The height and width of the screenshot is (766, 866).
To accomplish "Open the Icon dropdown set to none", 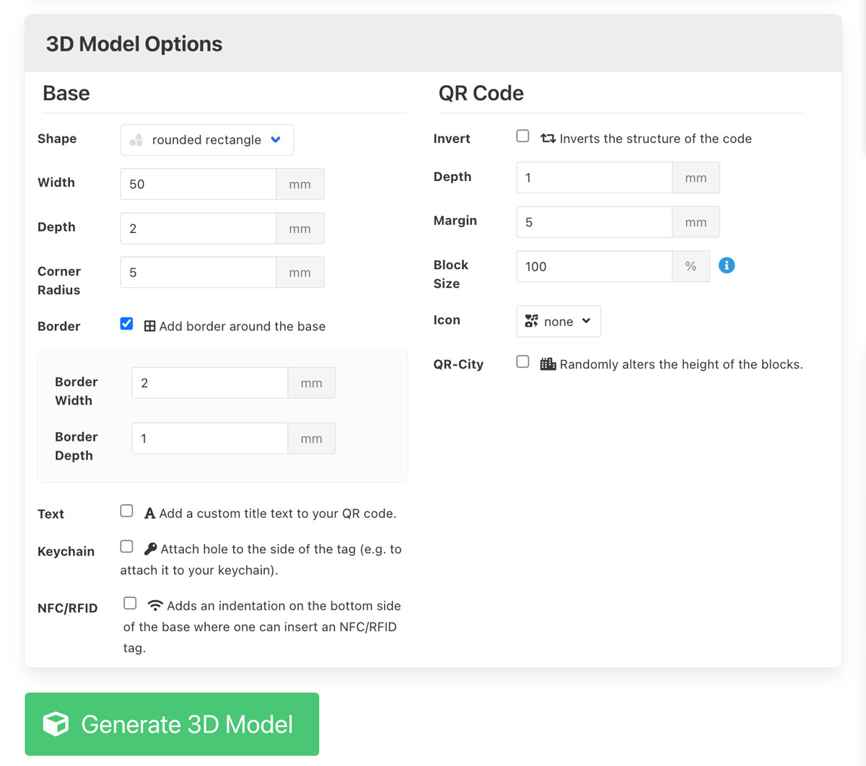I will click(x=559, y=321).
